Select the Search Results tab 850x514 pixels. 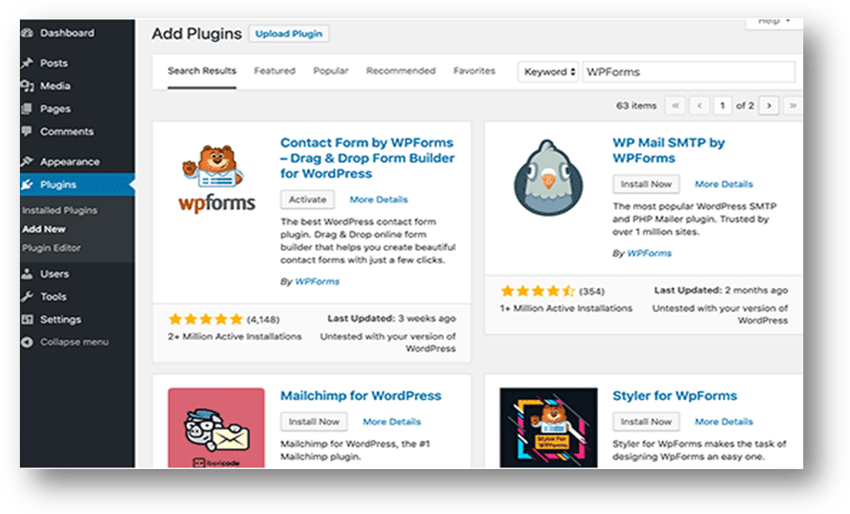pyautogui.click(x=202, y=70)
